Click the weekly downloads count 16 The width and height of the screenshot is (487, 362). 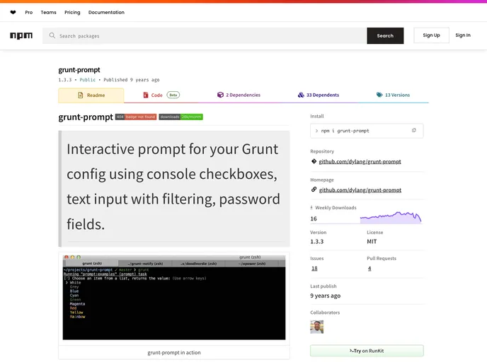tap(314, 218)
